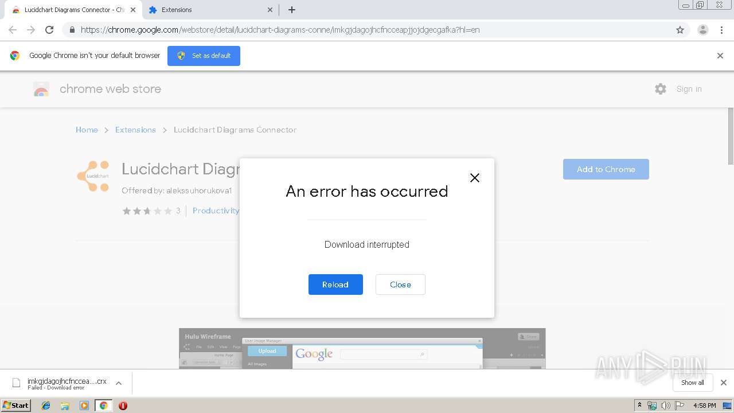The width and height of the screenshot is (734, 413).
Task: Click the Reload button in error dialog
Action: 335,285
